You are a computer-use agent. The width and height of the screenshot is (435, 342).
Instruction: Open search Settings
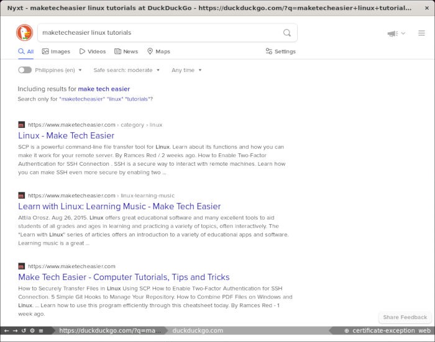coord(280,52)
